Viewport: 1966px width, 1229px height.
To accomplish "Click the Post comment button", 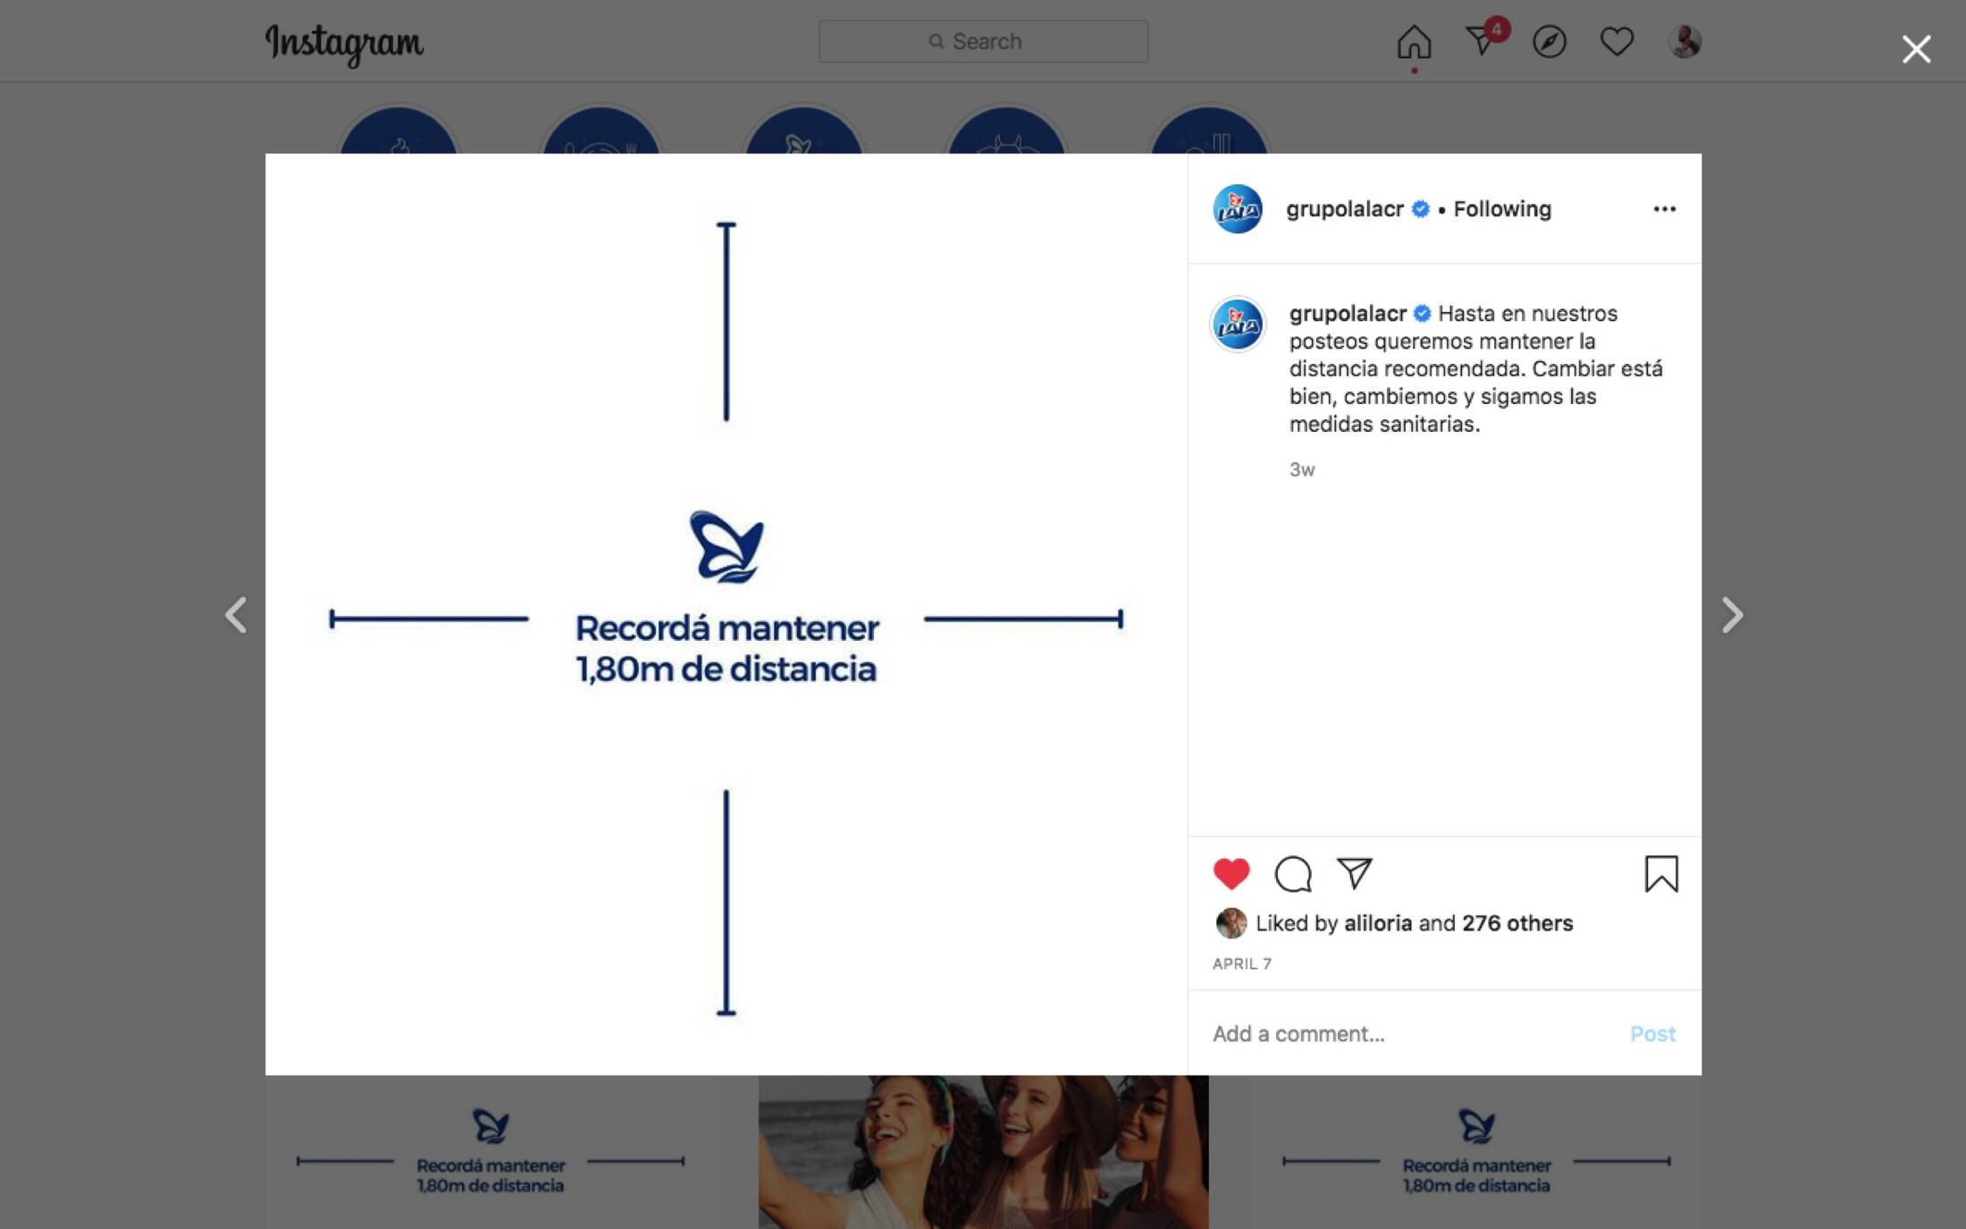I will tap(1652, 1033).
